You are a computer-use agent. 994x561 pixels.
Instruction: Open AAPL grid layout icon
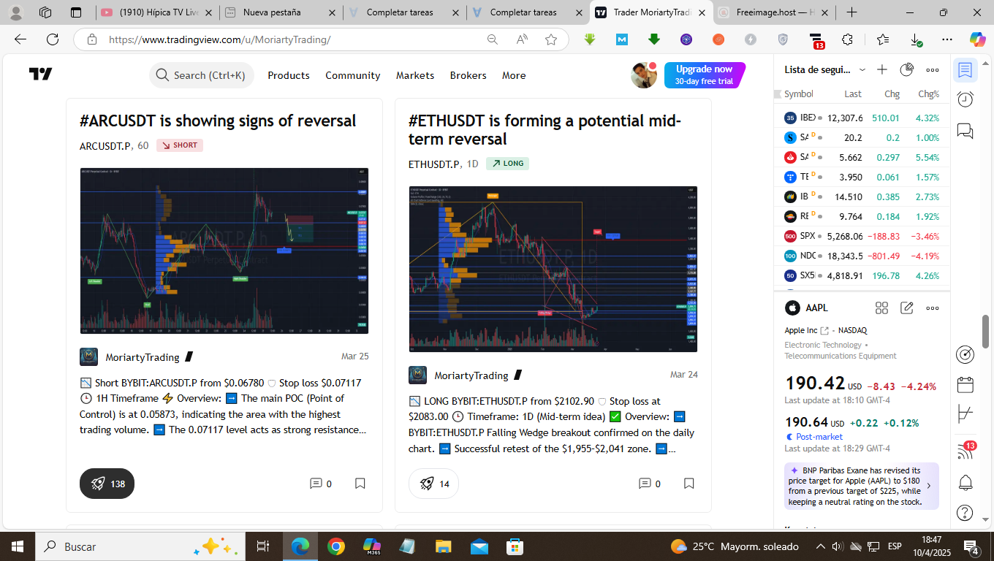pos(882,308)
